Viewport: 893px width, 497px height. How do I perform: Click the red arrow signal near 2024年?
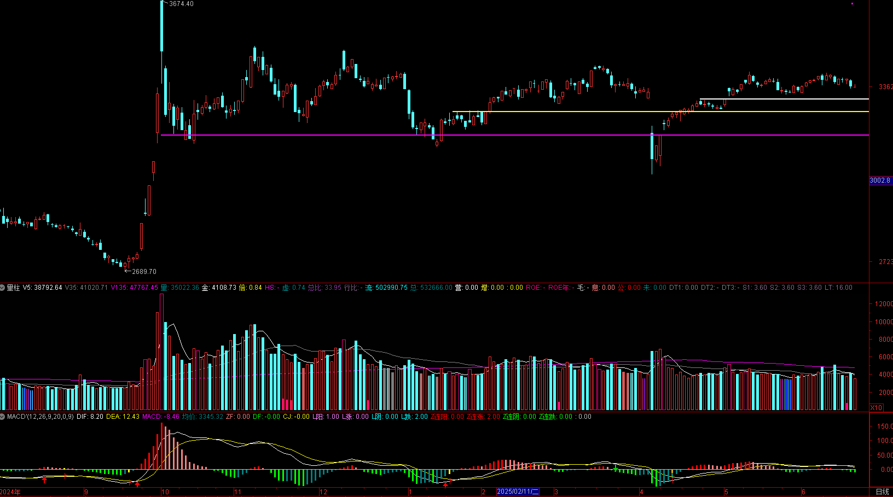44,480
